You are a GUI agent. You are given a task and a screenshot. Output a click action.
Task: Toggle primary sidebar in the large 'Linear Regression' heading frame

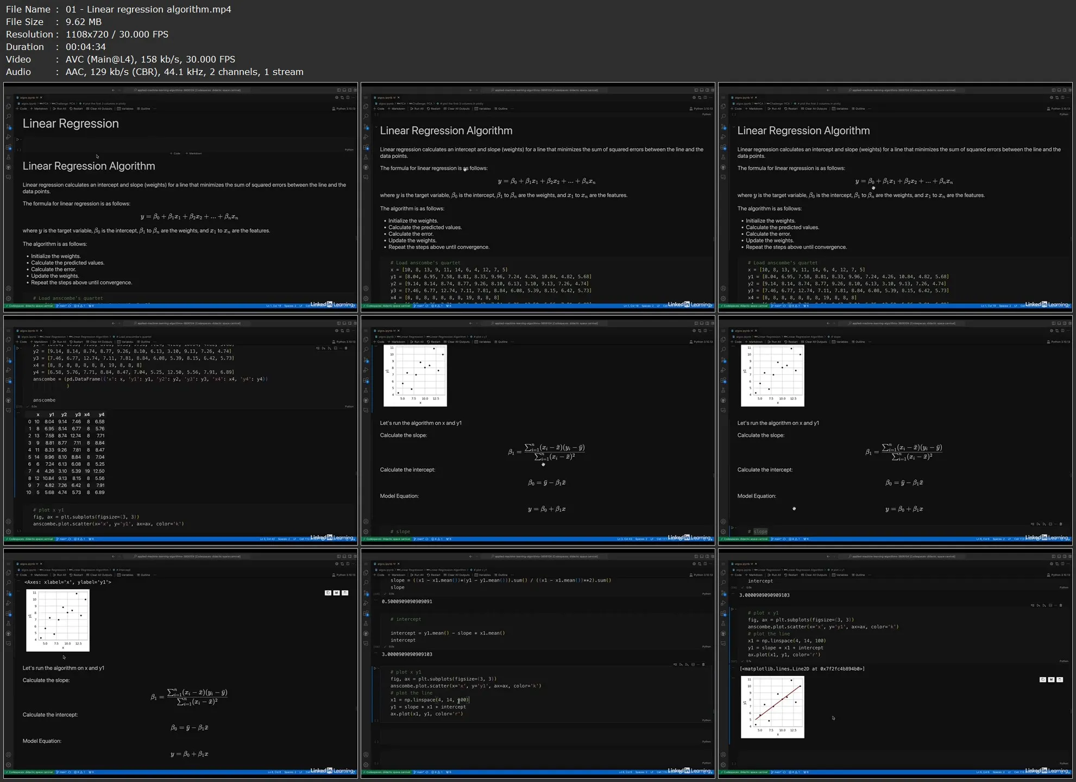pyautogui.click(x=339, y=90)
